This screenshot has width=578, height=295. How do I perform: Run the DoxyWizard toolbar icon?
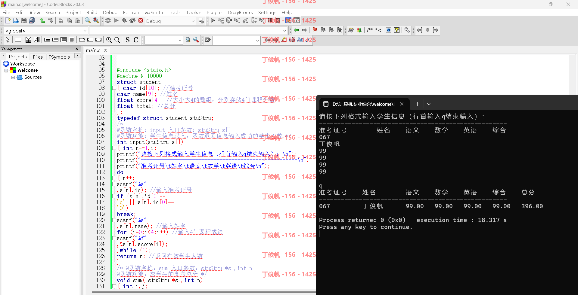(351, 30)
